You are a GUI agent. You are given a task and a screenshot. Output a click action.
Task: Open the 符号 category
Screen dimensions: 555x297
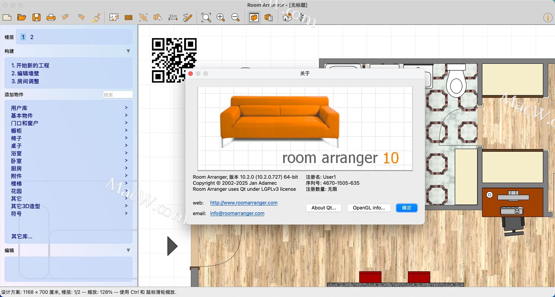click(x=69, y=214)
